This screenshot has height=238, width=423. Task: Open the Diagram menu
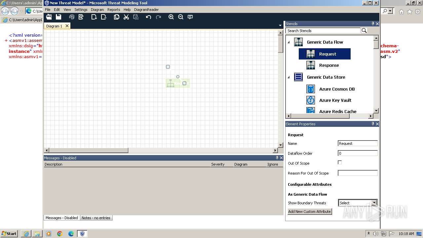coord(97,10)
